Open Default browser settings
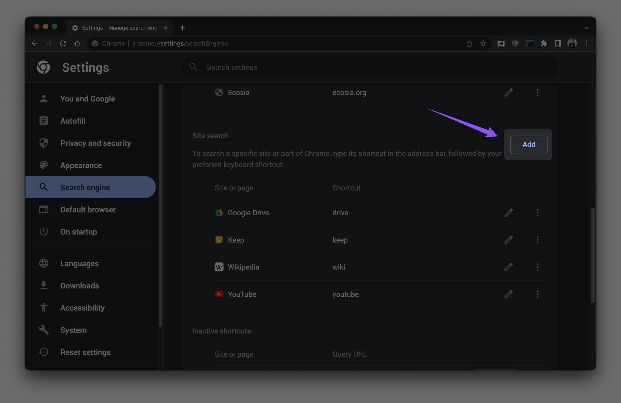The width and height of the screenshot is (621, 403). tap(91, 210)
